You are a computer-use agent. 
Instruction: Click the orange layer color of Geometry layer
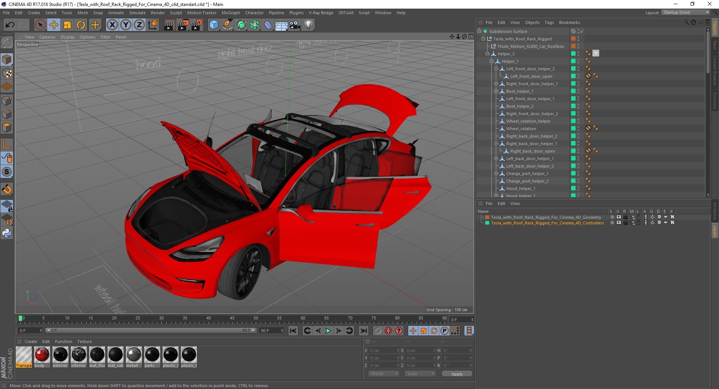point(487,217)
